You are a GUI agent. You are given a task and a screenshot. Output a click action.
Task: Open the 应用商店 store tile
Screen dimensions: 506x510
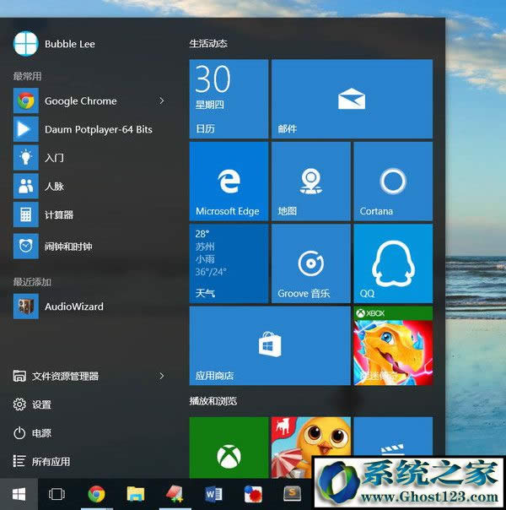point(269,345)
